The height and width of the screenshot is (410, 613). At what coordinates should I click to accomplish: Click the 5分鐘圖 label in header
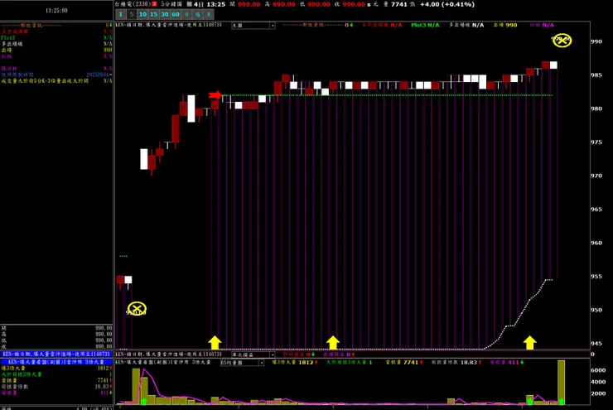pyautogui.click(x=171, y=4)
